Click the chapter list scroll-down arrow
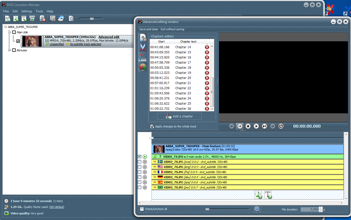The image size is (351, 220). 212,109
